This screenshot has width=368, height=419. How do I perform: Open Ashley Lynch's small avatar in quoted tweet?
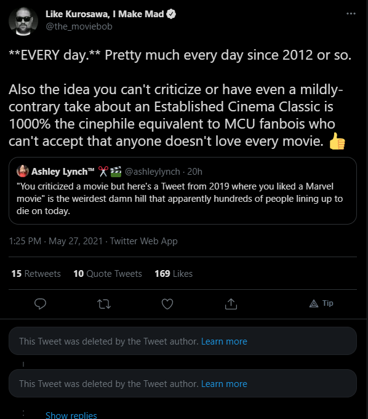pyautogui.click(x=23, y=171)
